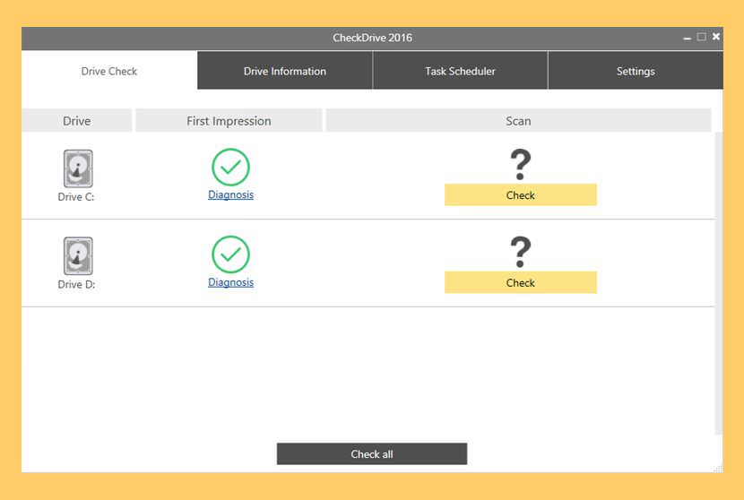
Task: Click the question mark scan status for Drive D:
Action: pos(521,252)
